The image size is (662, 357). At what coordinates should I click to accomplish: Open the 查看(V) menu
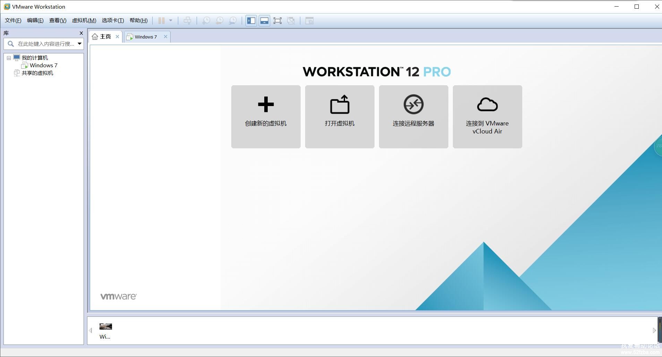(58, 20)
